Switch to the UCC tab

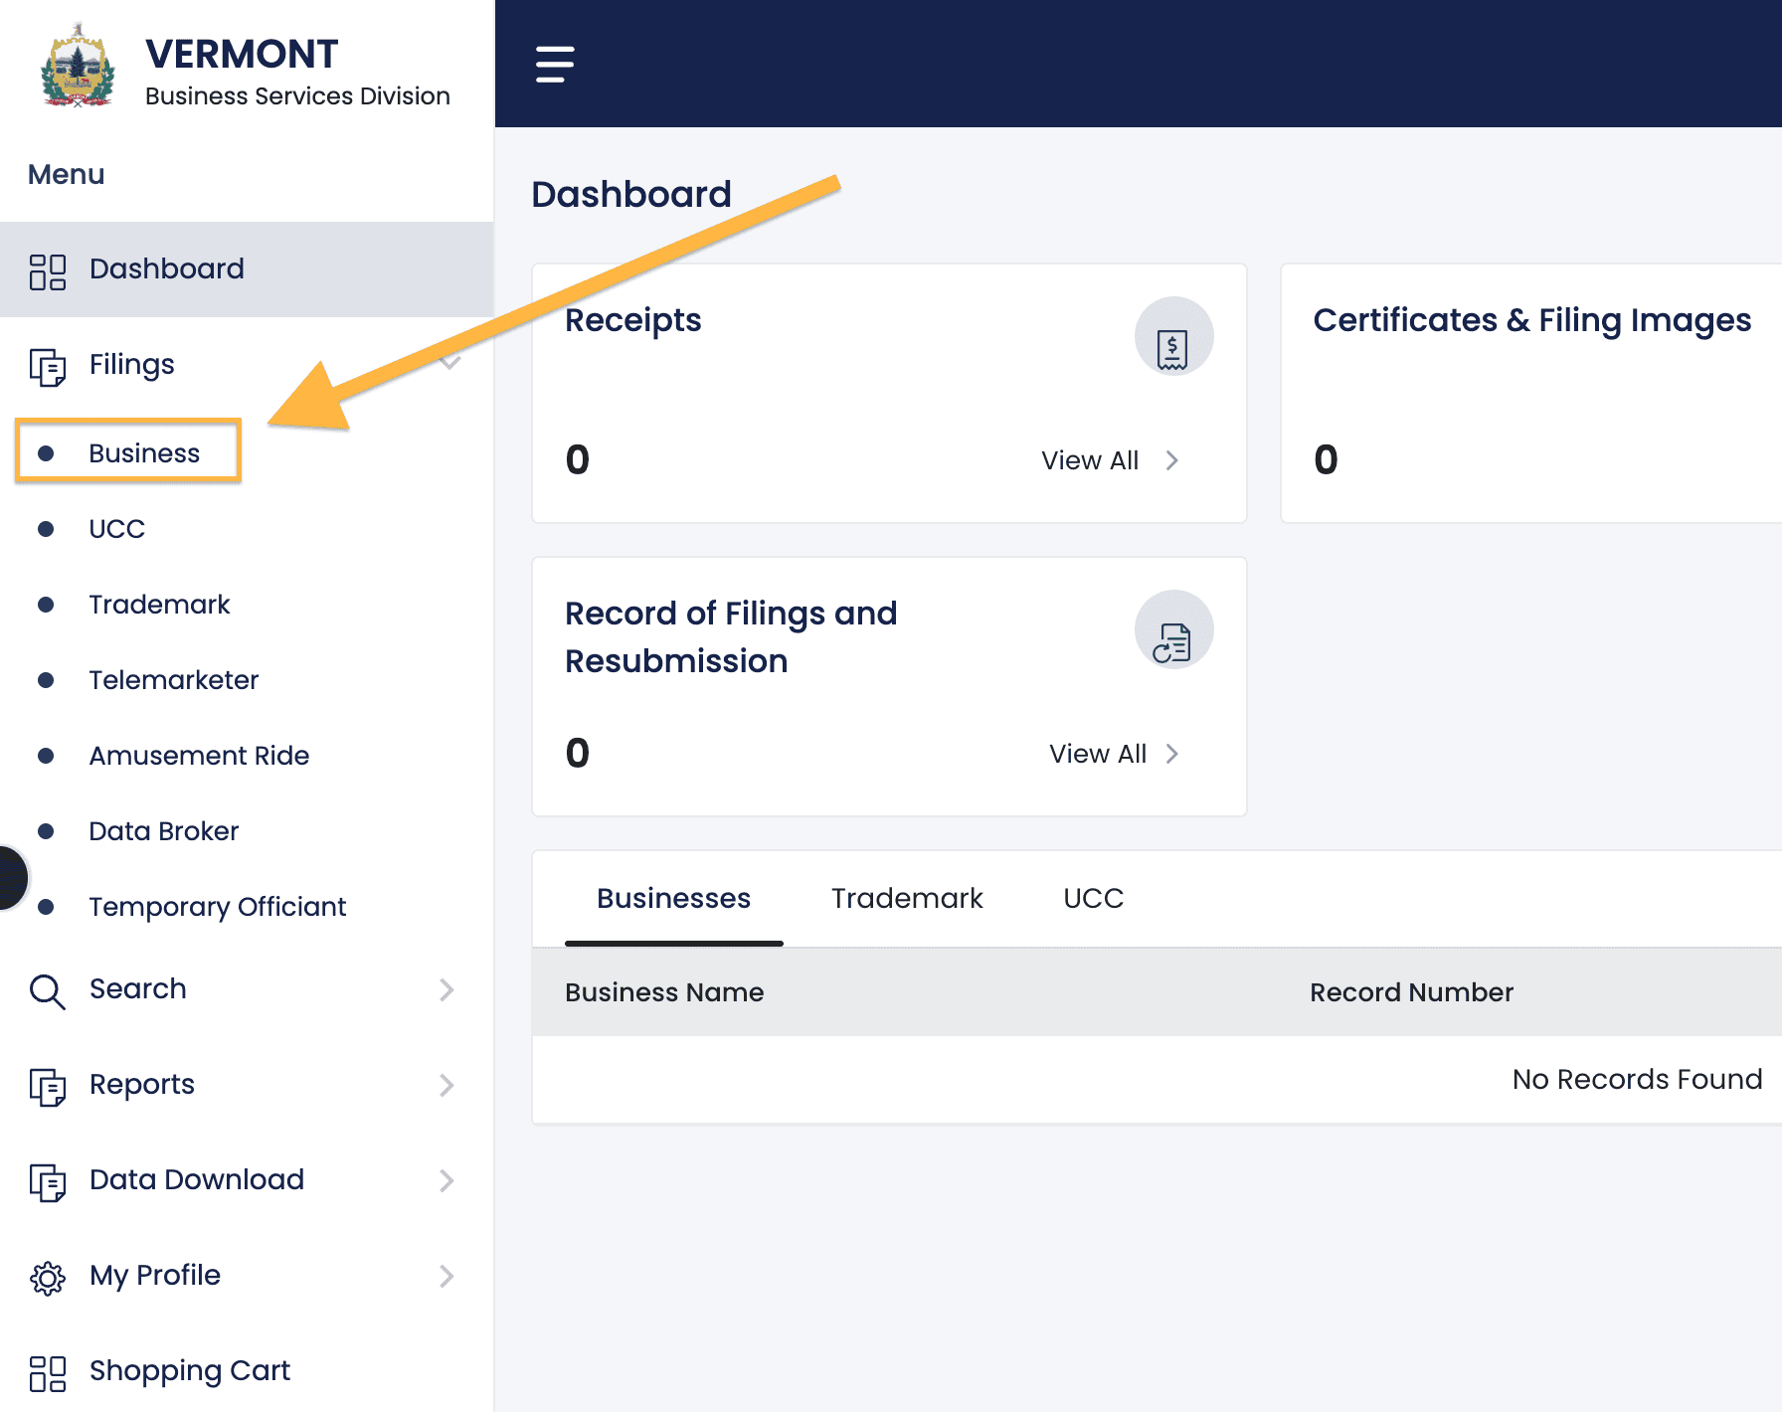click(1091, 898)
